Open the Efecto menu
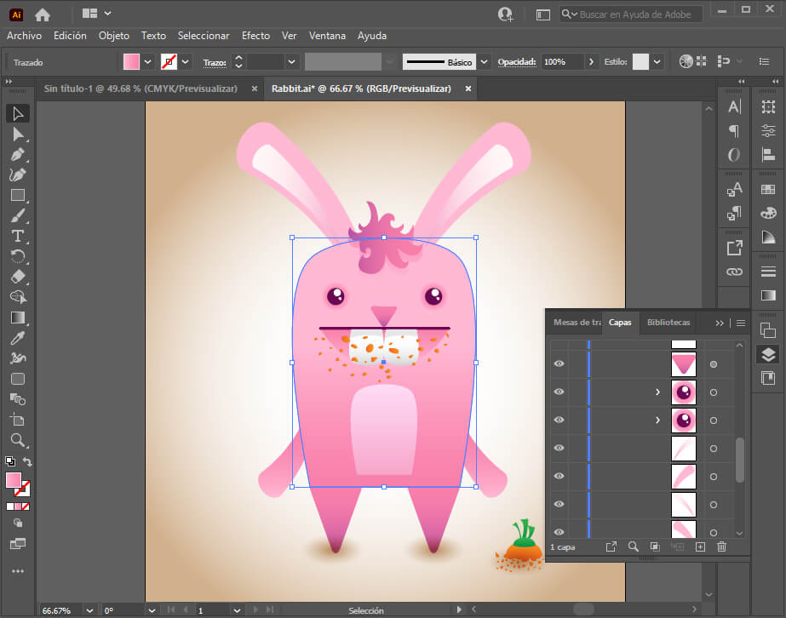This screenshot has height=618, width=786. [255, 36]
